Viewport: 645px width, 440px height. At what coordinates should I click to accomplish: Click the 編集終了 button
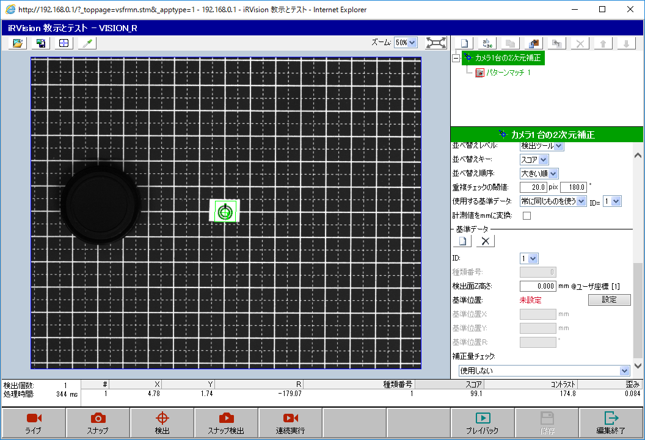pyautogui.click(x=611, y=423)
